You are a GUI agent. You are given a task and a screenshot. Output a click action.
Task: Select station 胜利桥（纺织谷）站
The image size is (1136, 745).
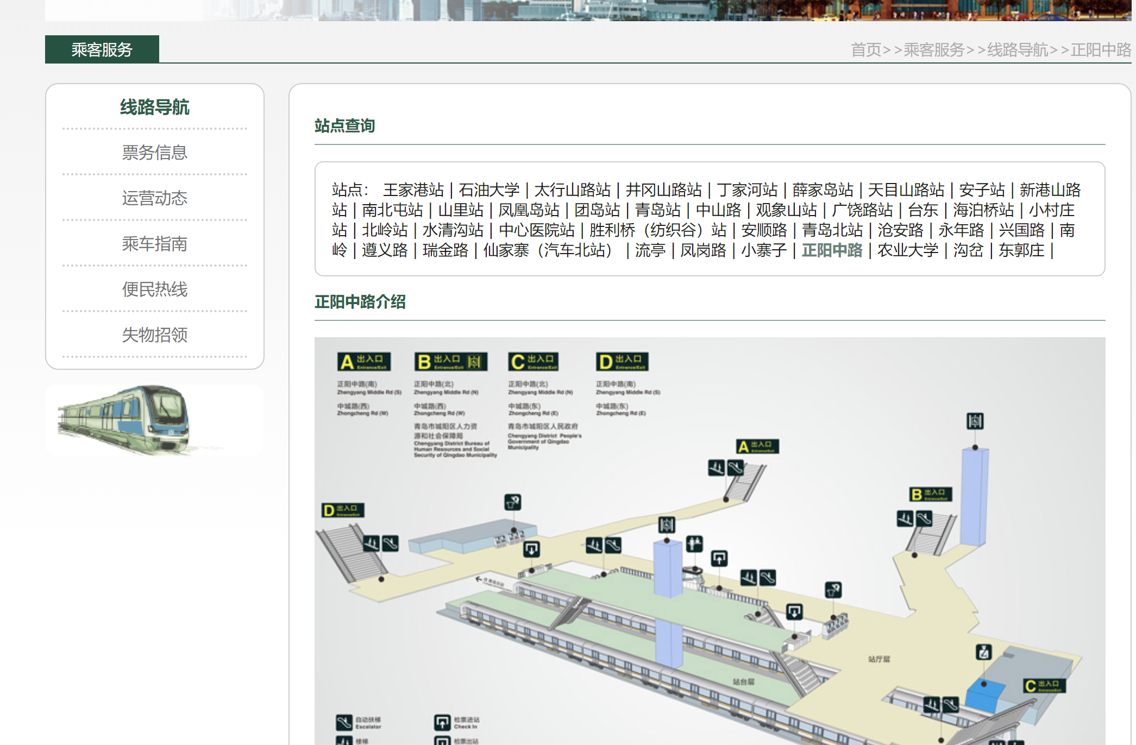658,230
